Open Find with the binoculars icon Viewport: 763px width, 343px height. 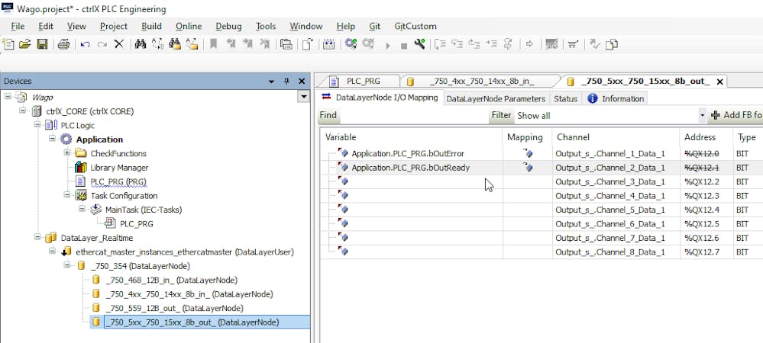[x=141, y=44]
